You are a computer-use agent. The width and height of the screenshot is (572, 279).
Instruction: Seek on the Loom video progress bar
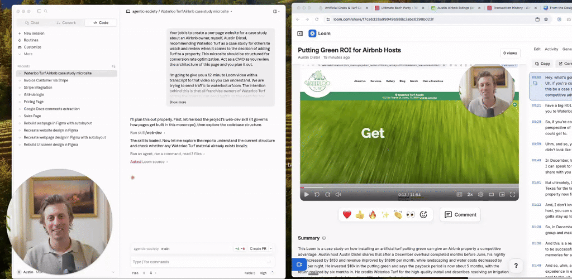(409, 187)
